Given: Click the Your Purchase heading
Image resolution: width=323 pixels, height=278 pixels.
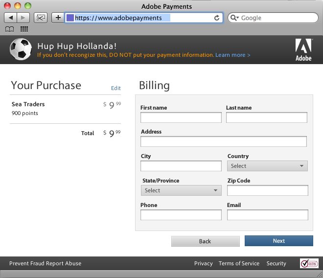Looking at the screenshot, I should (x=46, y=85).
